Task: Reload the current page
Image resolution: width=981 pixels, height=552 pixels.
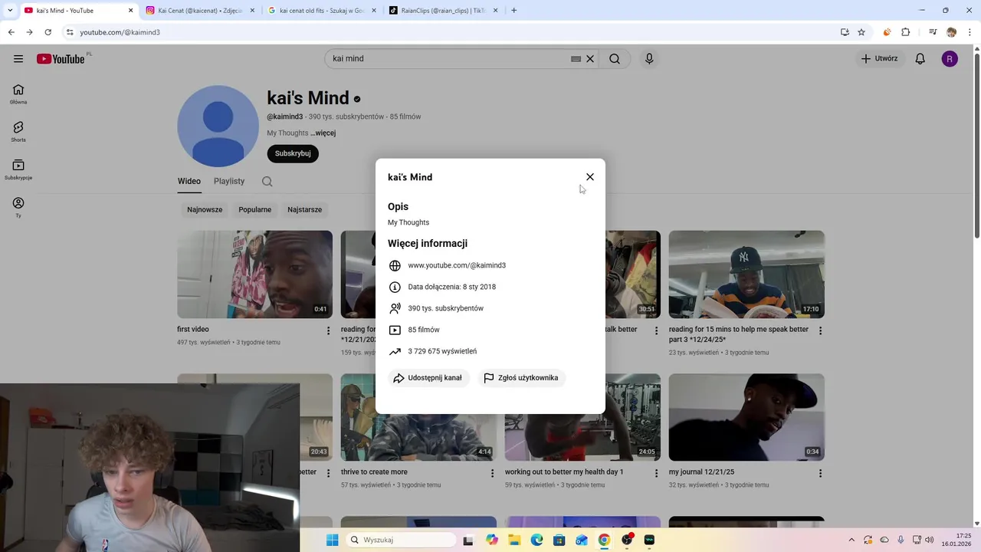Action: click(48, 32)
